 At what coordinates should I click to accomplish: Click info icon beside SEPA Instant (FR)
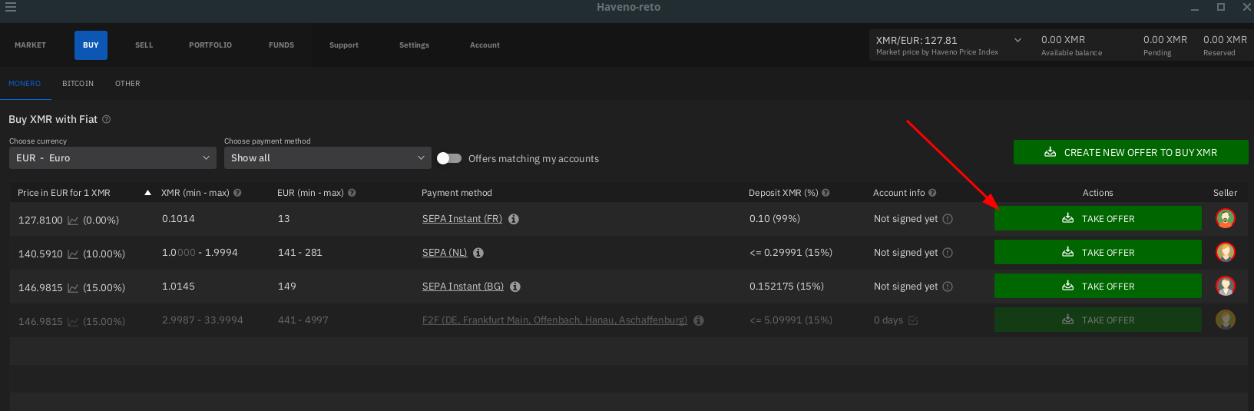514,219
